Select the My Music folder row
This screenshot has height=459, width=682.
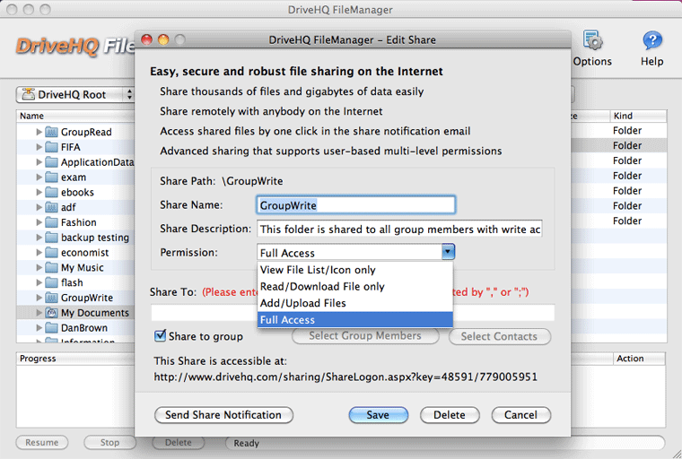(75, 267)
